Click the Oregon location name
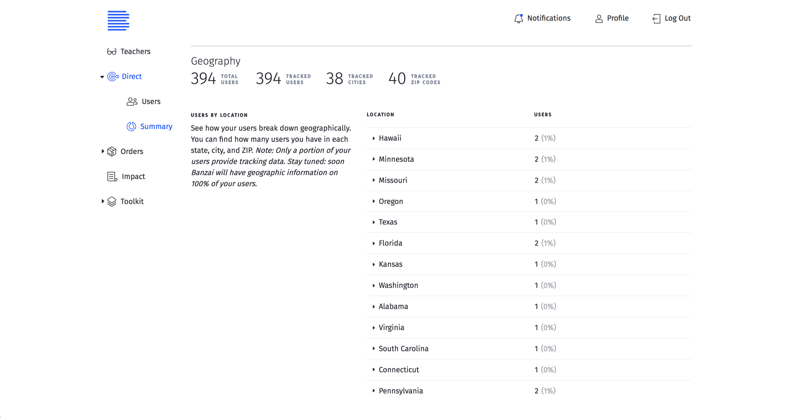This screenshot has width=798, height=418. click(391, 202)
